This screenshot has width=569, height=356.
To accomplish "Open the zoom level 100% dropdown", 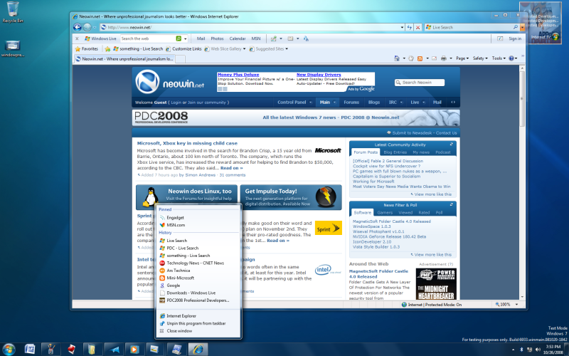I will click(517, 305).
